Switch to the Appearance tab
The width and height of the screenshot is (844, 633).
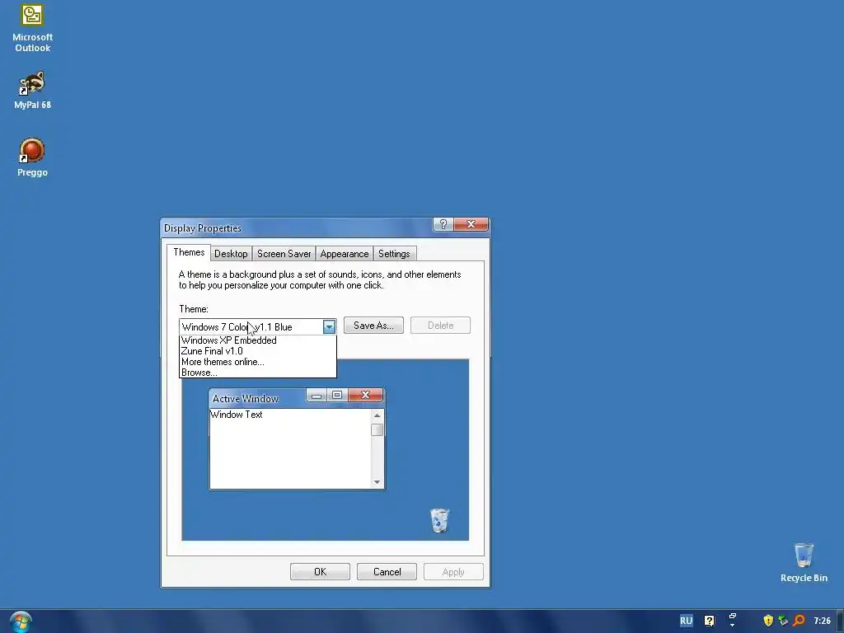point(344,254)
